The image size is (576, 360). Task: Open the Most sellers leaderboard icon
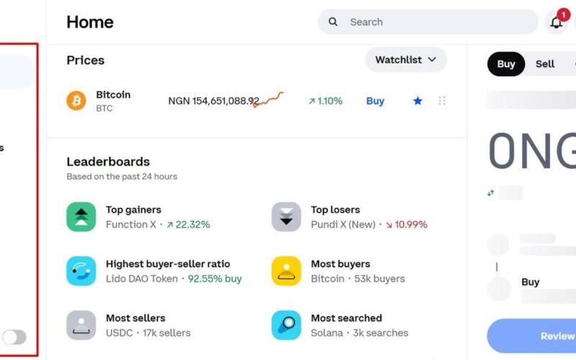click(x=81, y=325)
